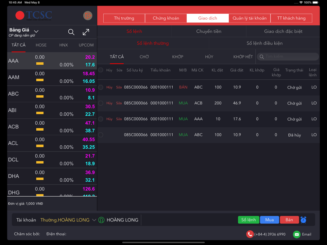Tap the red Bán button
The image size is (327, 245).
[x=289, y=220]
